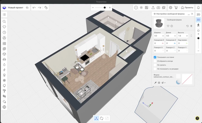
Task: Open the plants tree category
Action: tap(4, 86)
